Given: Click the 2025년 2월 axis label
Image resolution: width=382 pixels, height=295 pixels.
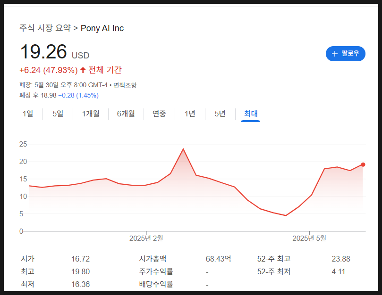Looking at the screenshot, I should pyautogui.click(x=146, y=238).
